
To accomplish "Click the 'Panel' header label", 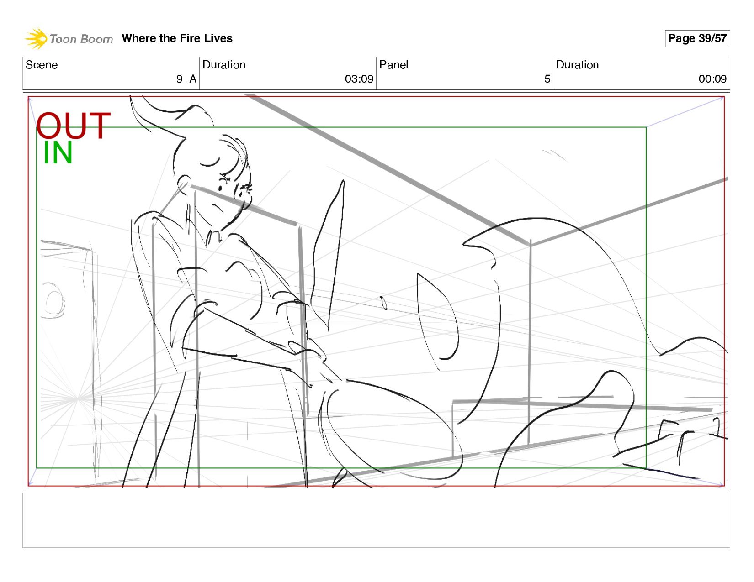I will coord(393,65).
